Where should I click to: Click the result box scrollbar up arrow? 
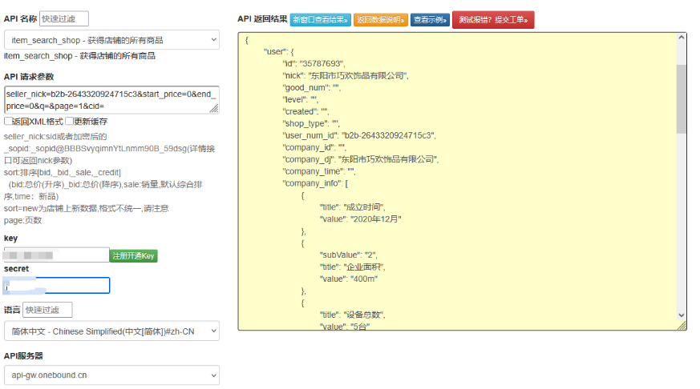tap(682, 38)
